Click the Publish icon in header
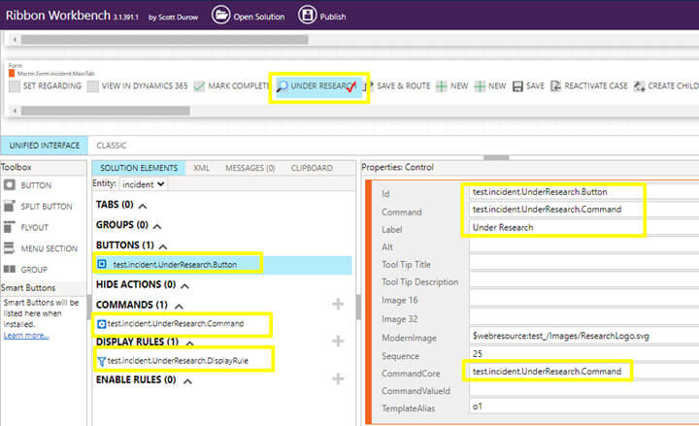The image size is (699, 426). 308,16
